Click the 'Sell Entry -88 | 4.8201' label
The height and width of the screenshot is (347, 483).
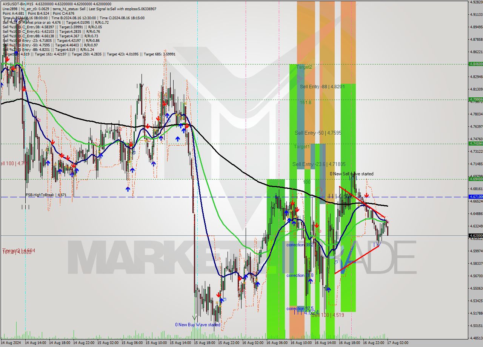tap(323, 86)
